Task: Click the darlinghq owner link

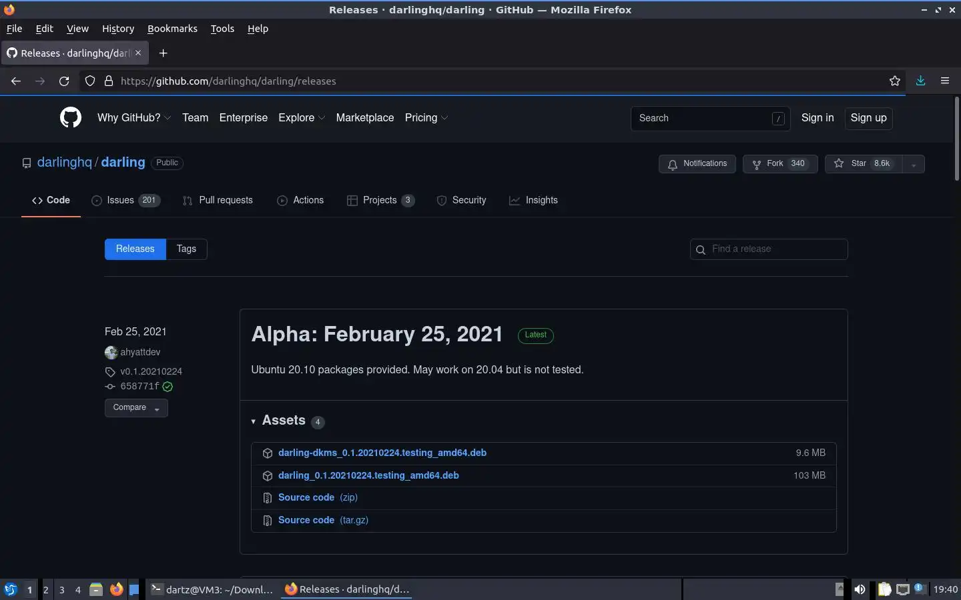Action: pyautogui.click(x=65, y=162)
